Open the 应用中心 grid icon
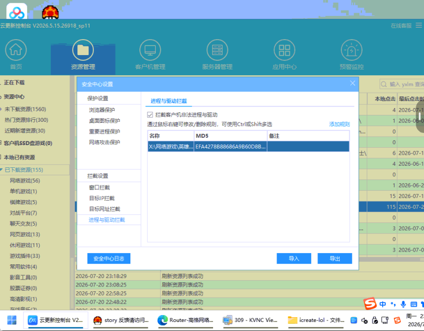 [x=285, y=50]
